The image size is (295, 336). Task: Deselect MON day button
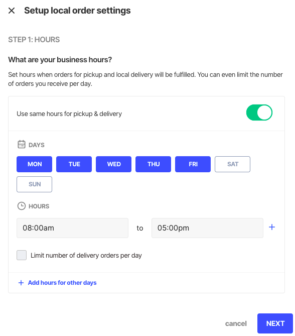tap(34, 164)
